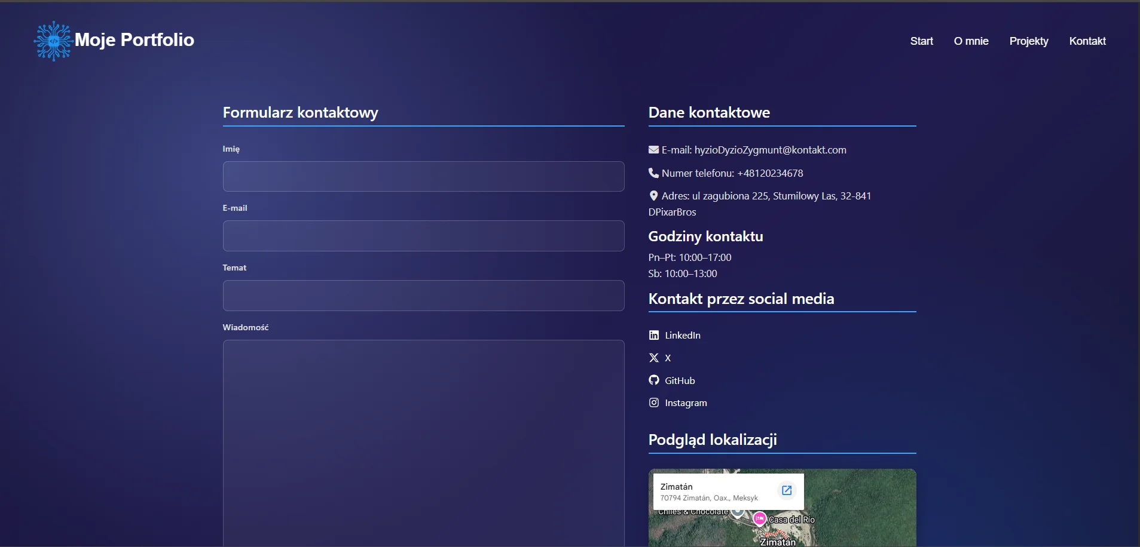This screenshot has height=547, width=1140.
Task: Select Kontakt in the top menu
Action: tap(1087, 41)
